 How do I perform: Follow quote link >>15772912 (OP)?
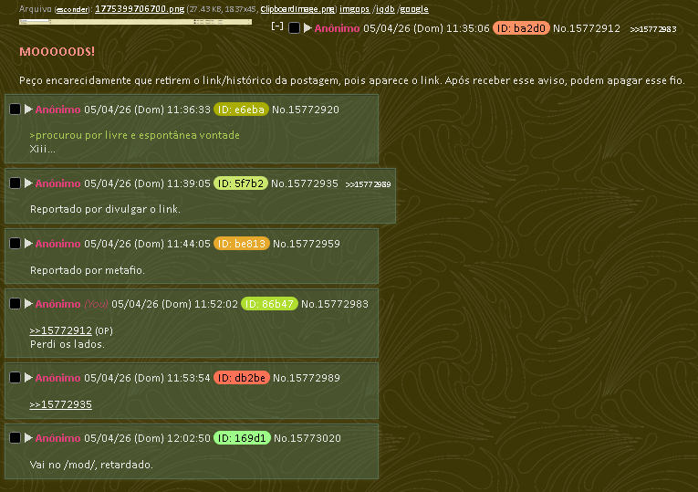60,330
